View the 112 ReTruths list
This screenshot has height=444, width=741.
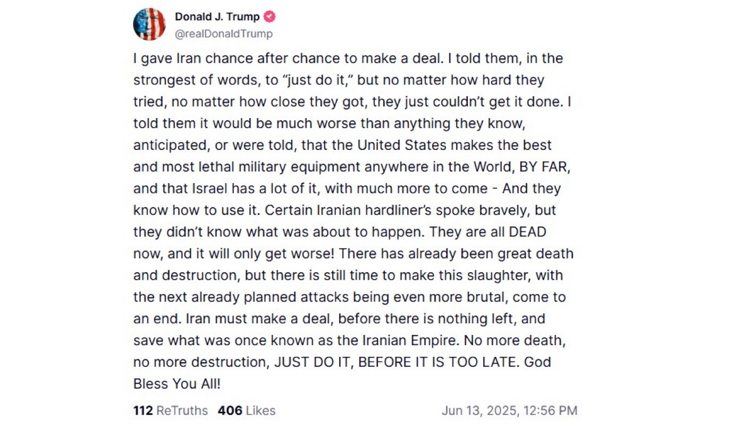click(171, 411)
